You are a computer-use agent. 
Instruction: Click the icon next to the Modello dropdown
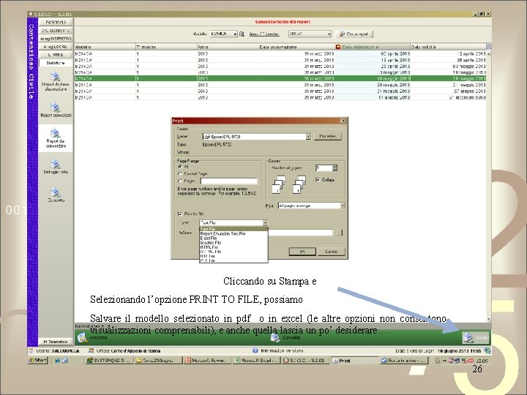[x=242, y=34]
